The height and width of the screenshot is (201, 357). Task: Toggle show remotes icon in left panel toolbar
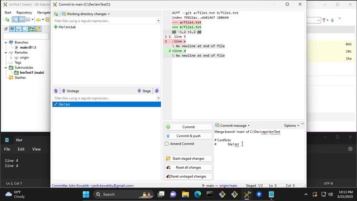[x=18, y=29]
